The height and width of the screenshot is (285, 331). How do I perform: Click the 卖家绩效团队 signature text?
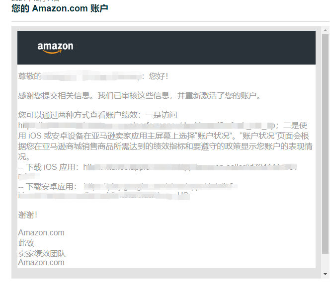42,254
